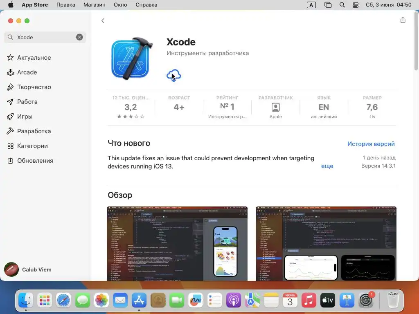Open the Справка menu
This screenshot has height=314, width=419.
(x=146, y=5)
